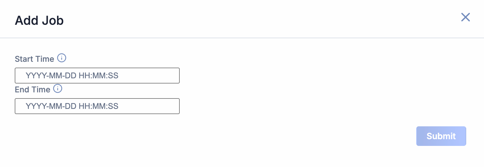Viewport: 484px width, 167px height.
Task: Dismiss the dialog using the X icon
Action: click(465, 17)
